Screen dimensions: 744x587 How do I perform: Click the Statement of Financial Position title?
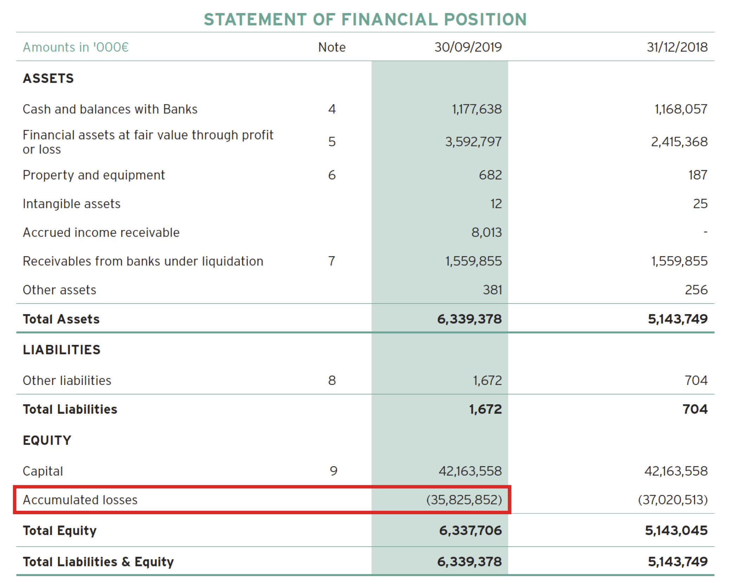(365, 19)
